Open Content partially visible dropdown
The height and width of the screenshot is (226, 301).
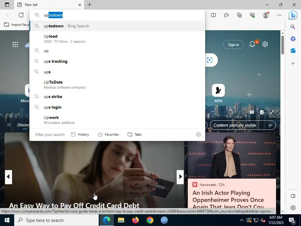pos(243,125)
